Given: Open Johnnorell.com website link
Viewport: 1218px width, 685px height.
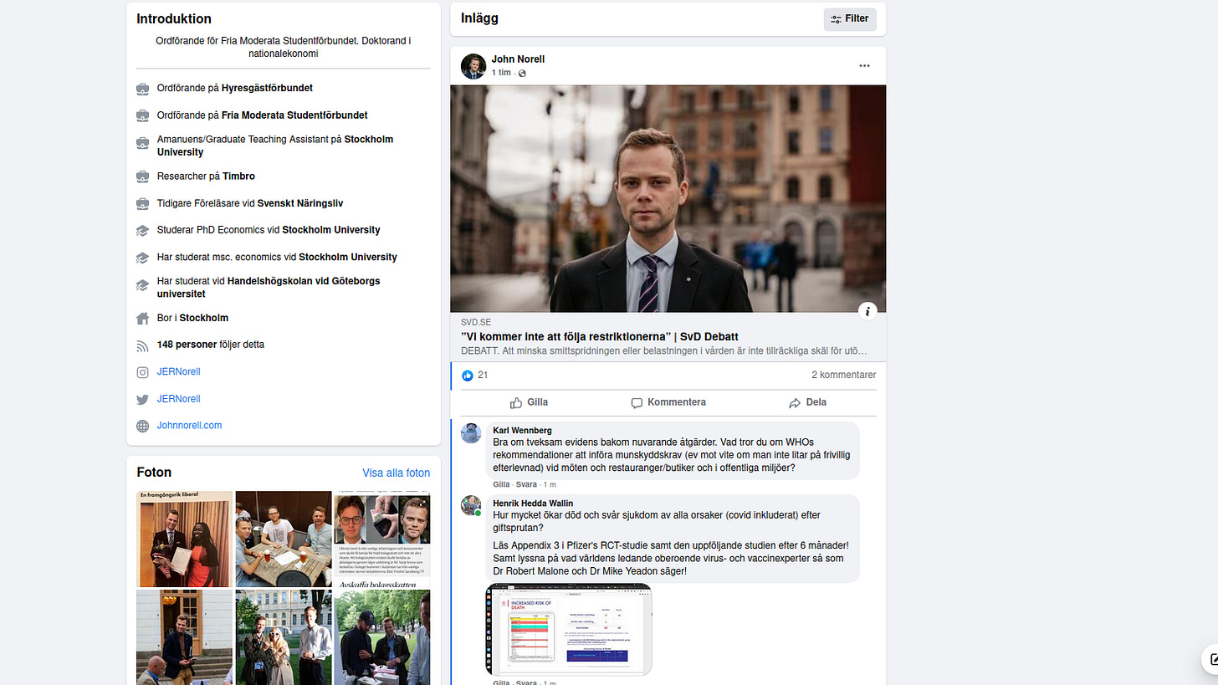Looking at the screenshot, I should tap(189, 426).
